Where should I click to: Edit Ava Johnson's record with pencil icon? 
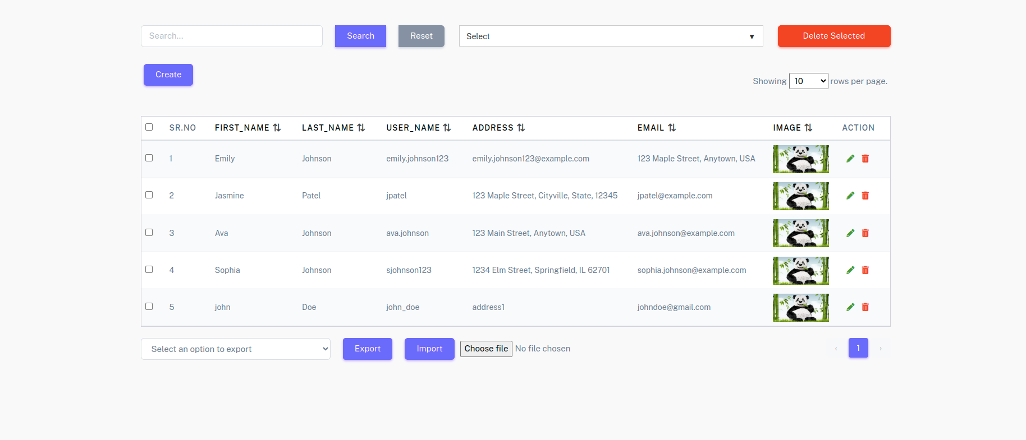coord(850,233)
